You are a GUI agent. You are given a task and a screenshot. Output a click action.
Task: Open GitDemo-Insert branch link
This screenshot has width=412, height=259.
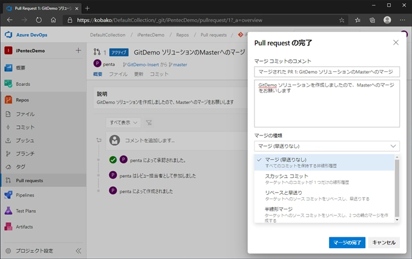pyautogui.click(x=141, y=65)
